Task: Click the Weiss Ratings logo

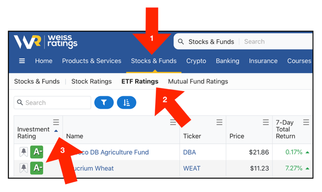Action: tap(45, 42)
